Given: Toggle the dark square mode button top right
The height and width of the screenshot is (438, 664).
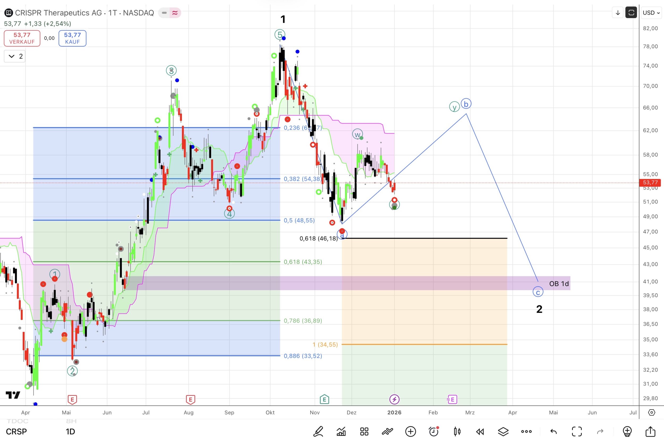Looking at the screenshot, I should (631, 12).
